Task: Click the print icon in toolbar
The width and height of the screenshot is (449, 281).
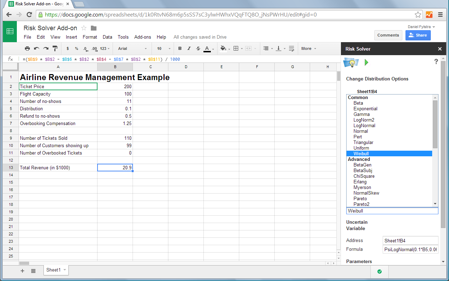Action: point(27,48)
